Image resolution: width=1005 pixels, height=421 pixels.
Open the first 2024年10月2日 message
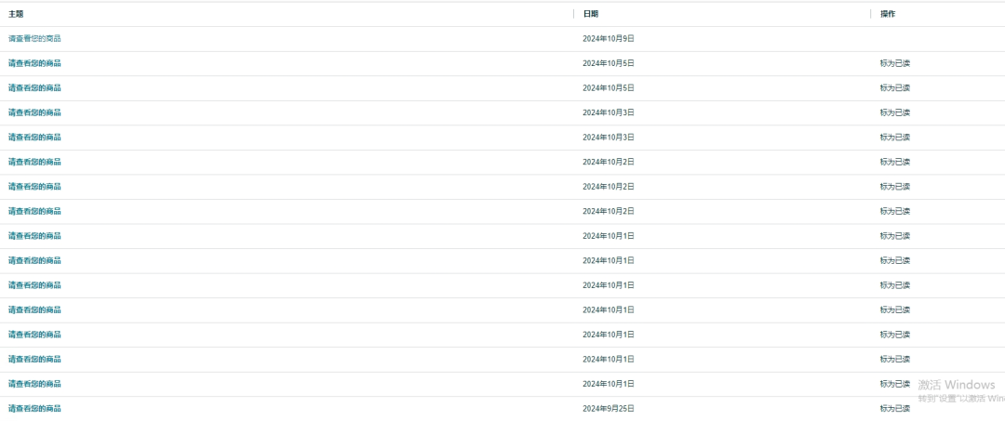tap(34, 162)
